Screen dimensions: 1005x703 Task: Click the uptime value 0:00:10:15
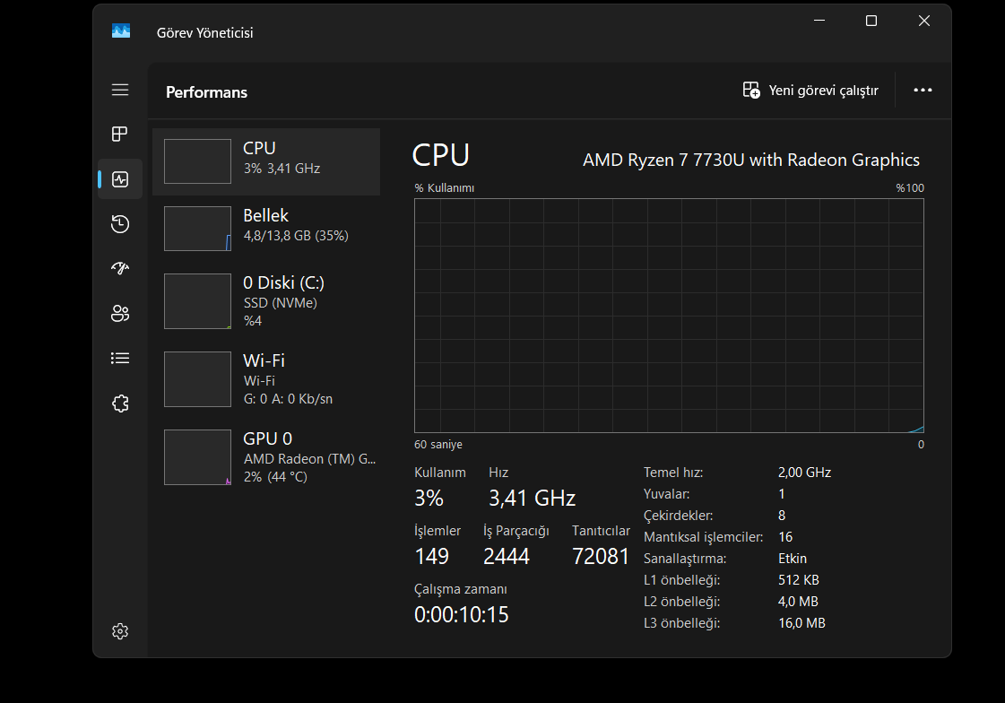pos(462,614)
